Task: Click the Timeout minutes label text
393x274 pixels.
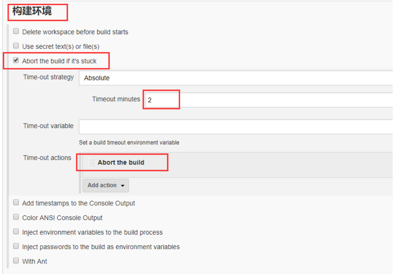Action: [116, 99]
